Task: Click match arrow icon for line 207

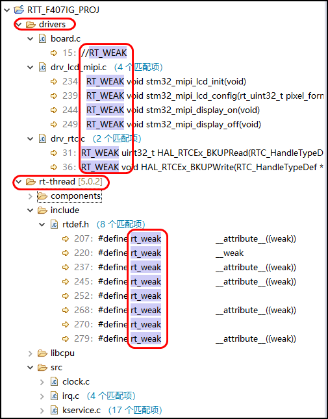Action: tap(66, 238)
